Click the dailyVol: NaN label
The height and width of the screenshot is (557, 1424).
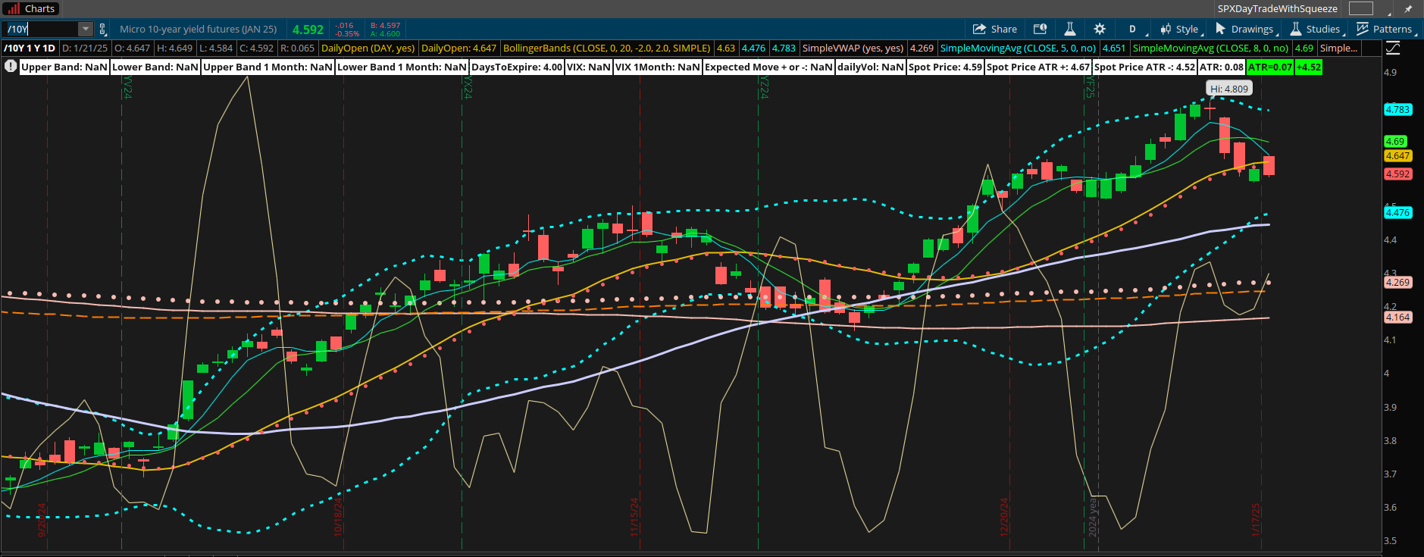point(871,67)
